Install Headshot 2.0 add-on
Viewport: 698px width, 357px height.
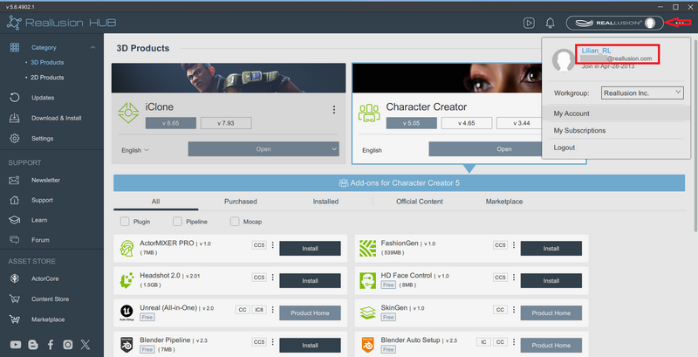pyautogui.click(x=310, y=281)
